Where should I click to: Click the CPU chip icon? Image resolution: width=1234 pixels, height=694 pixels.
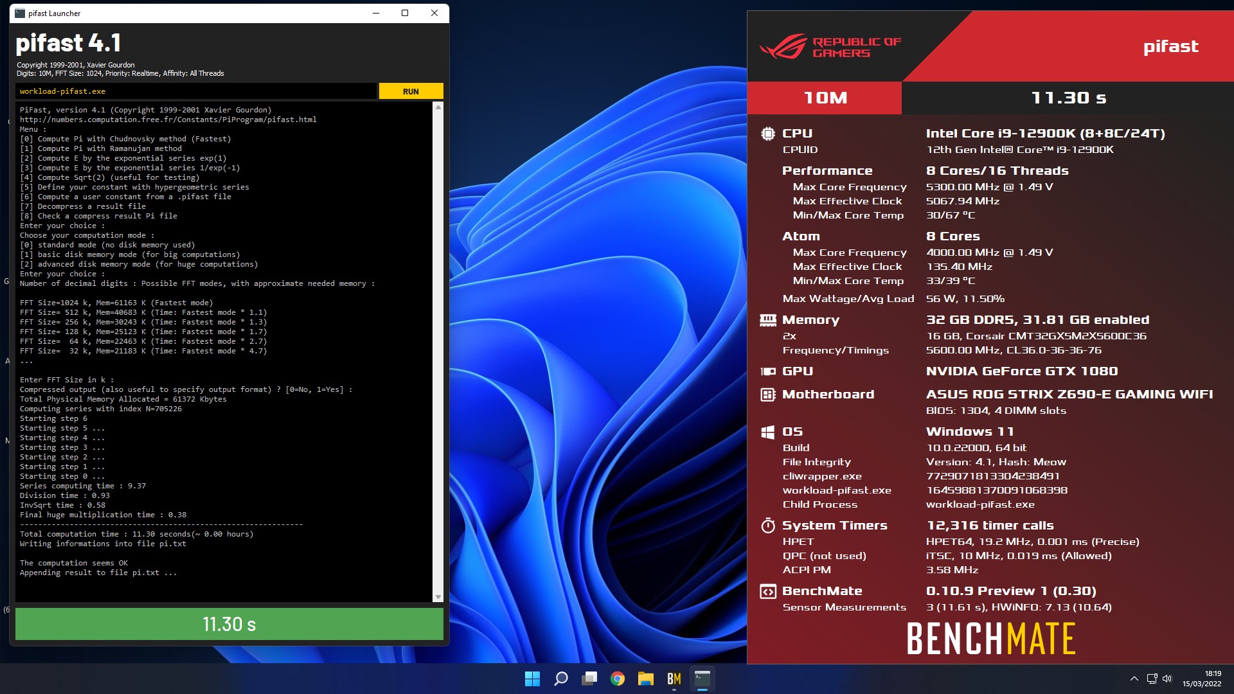pyautogui.click(x=767, y=134)
